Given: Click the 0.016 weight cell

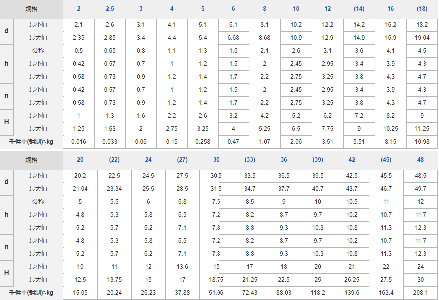Looking at the screenshot, I should (79, 141).
